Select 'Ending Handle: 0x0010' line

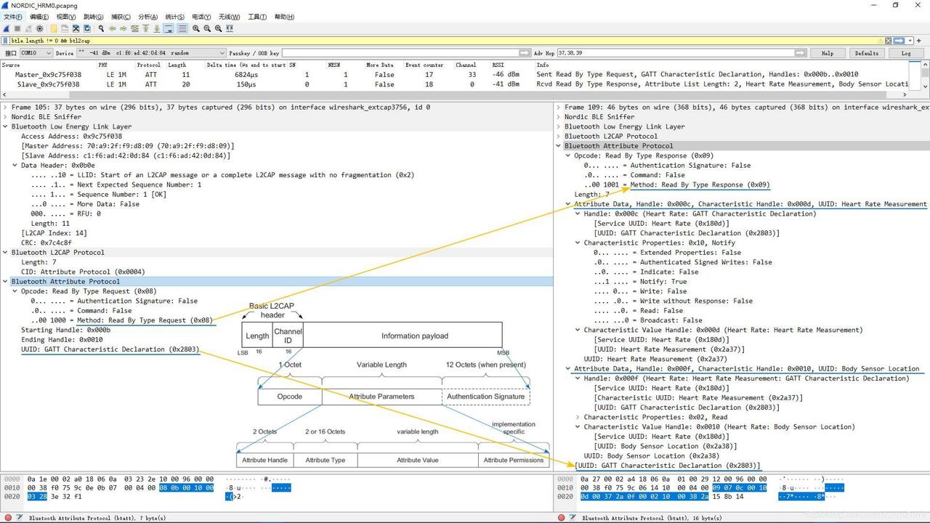tap(62, 339)
